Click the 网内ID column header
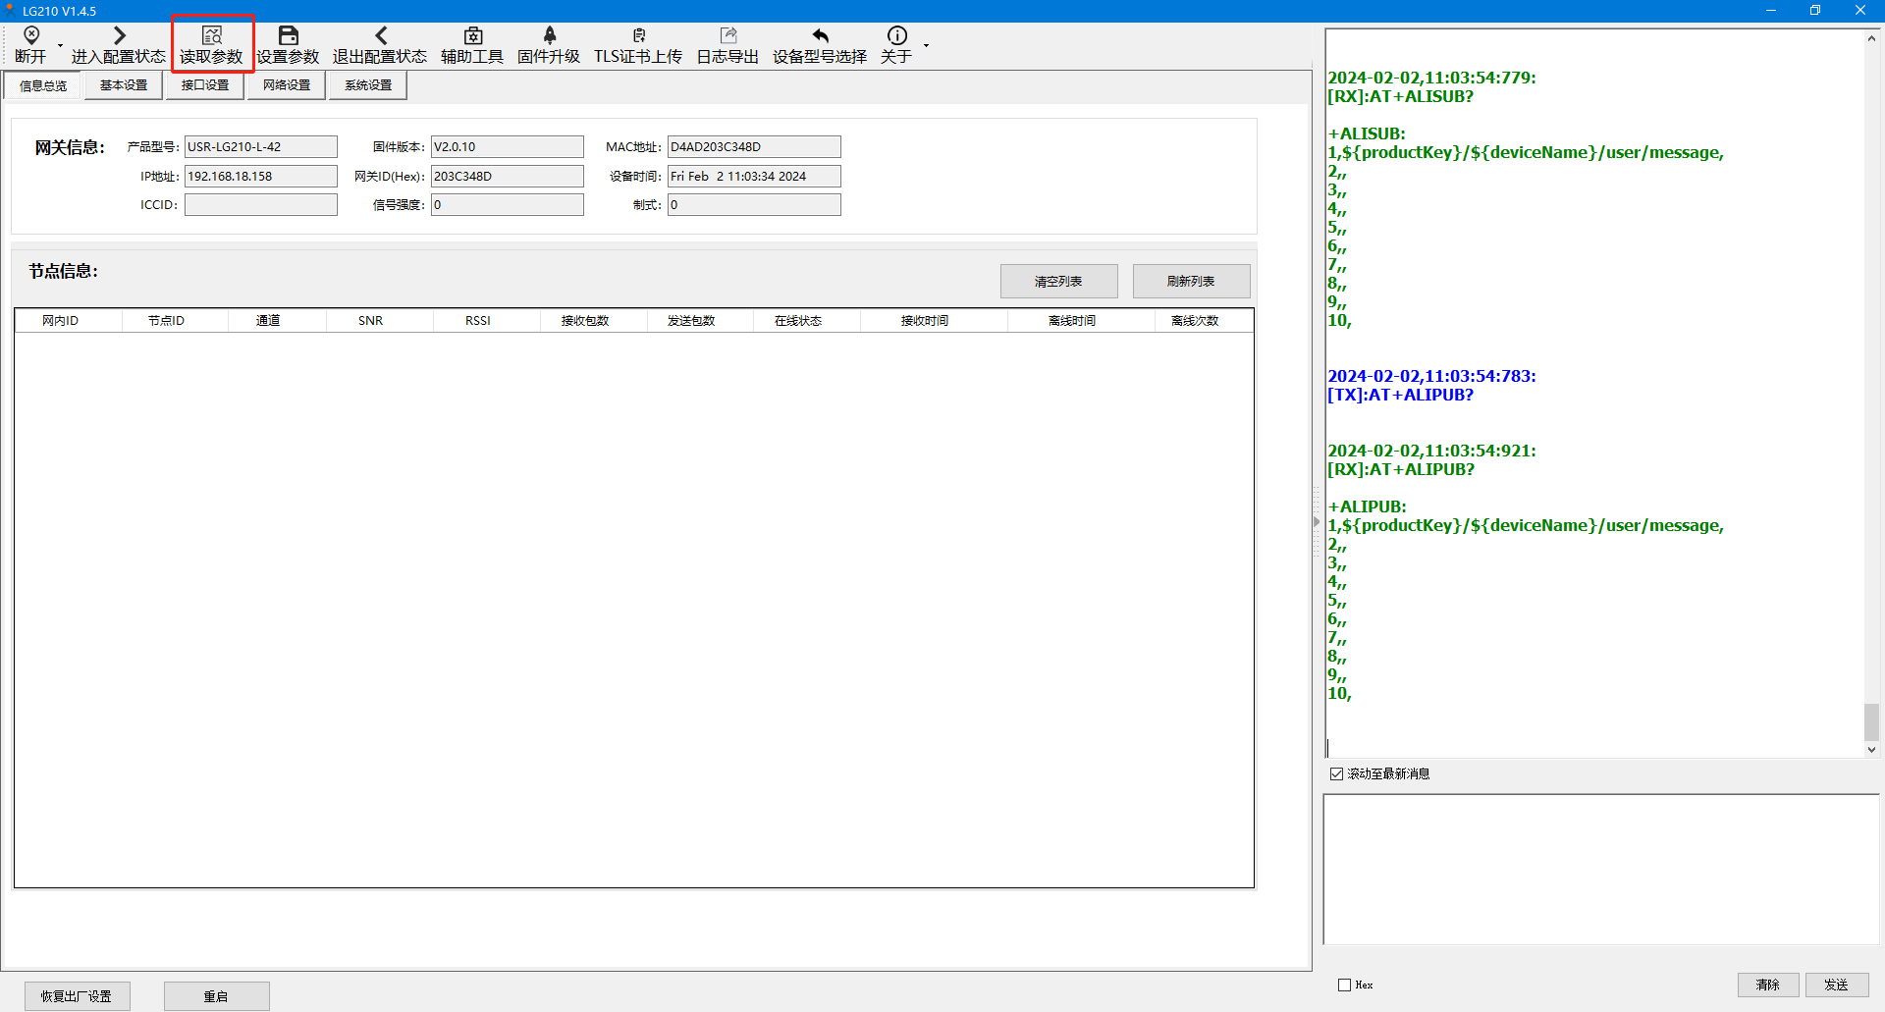 coord(68,321)
